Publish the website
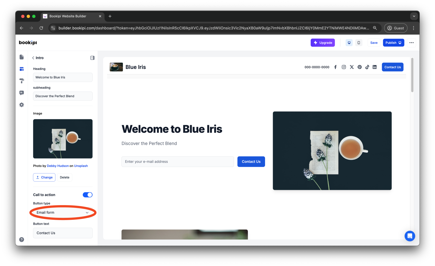The image size is (435, 266). pos(393,43)
